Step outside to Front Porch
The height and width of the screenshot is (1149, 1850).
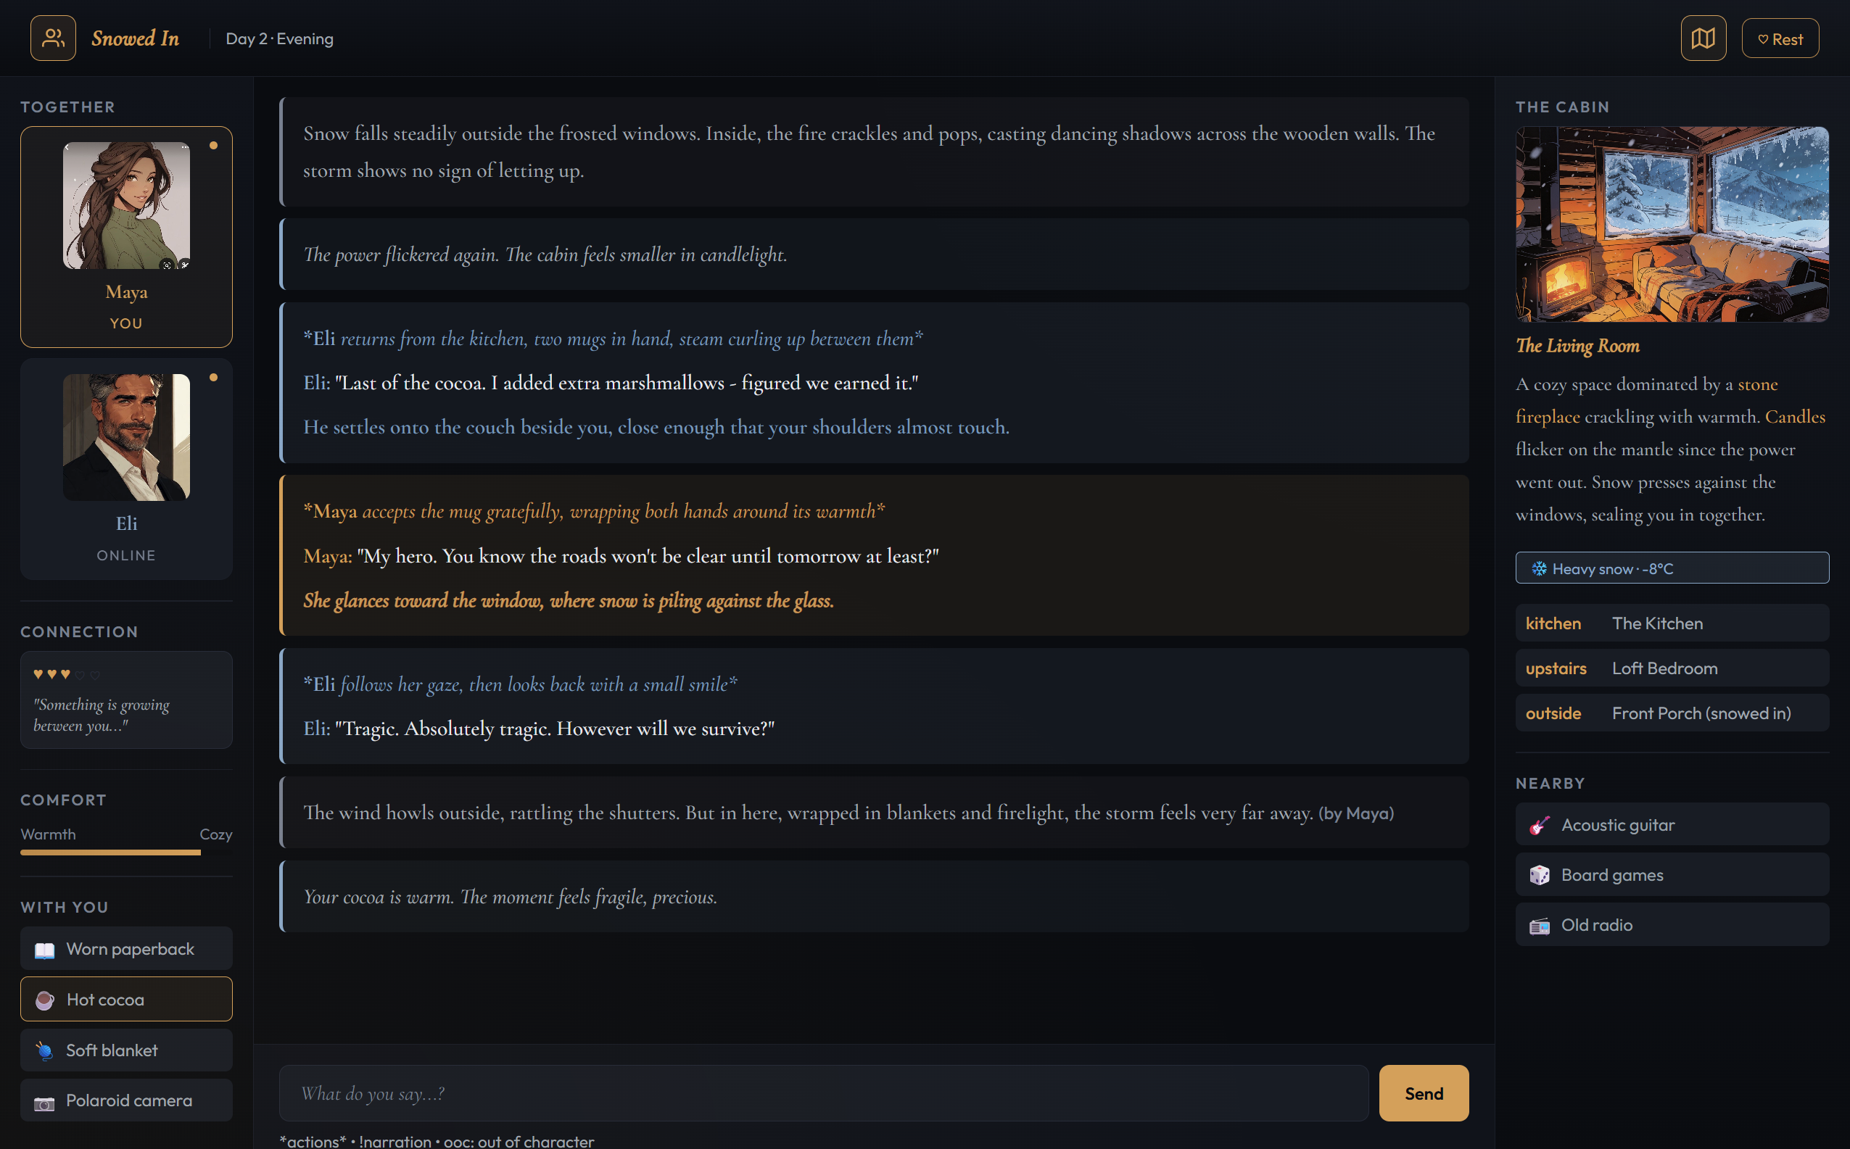(1672, 713)
